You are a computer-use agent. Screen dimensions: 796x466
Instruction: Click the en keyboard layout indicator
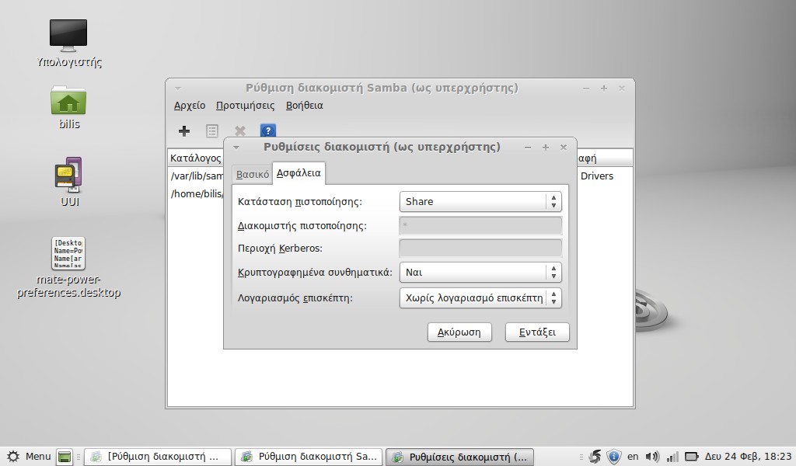[633, 457]
